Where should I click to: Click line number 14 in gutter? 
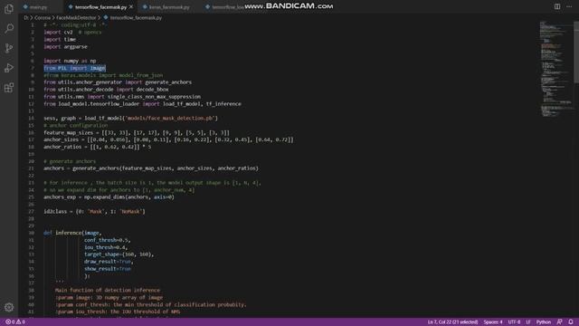(x=32, y=119)
